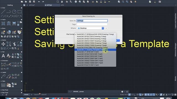Choose AutoCAD R12/LT2 DXF (*.dxf) format
The image size is (177, 99).
95,65
